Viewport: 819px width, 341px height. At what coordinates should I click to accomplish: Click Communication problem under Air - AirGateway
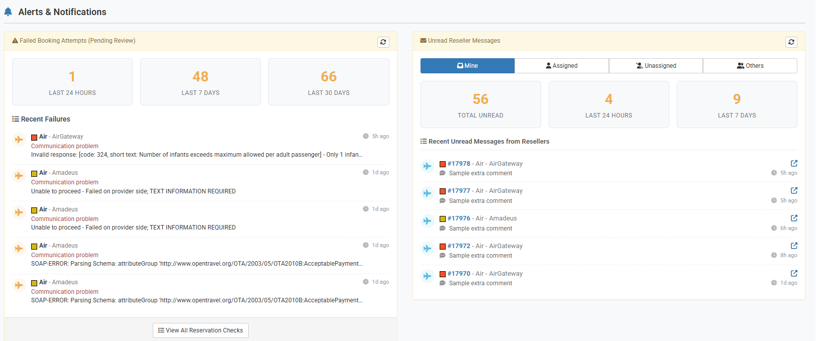point(65,146)
